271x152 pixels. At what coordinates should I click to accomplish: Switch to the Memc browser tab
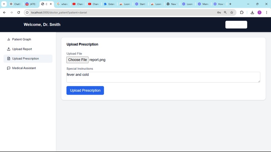[203, 4]
